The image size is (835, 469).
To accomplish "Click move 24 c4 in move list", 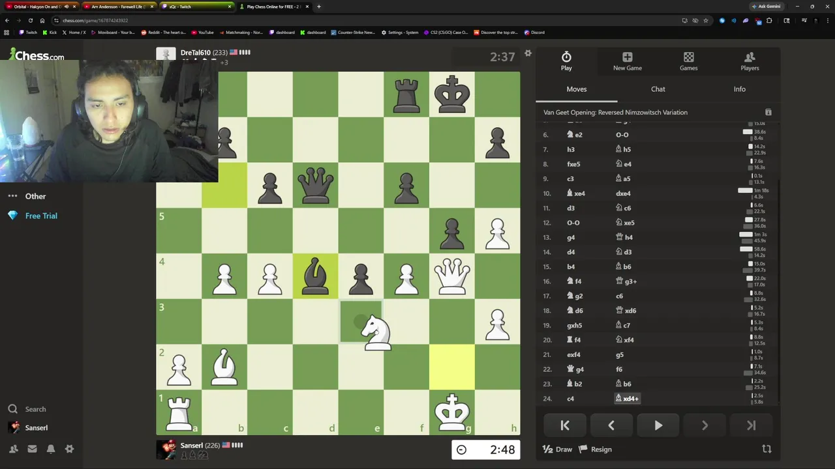I will pyautogui.click(x=571, y=399).
